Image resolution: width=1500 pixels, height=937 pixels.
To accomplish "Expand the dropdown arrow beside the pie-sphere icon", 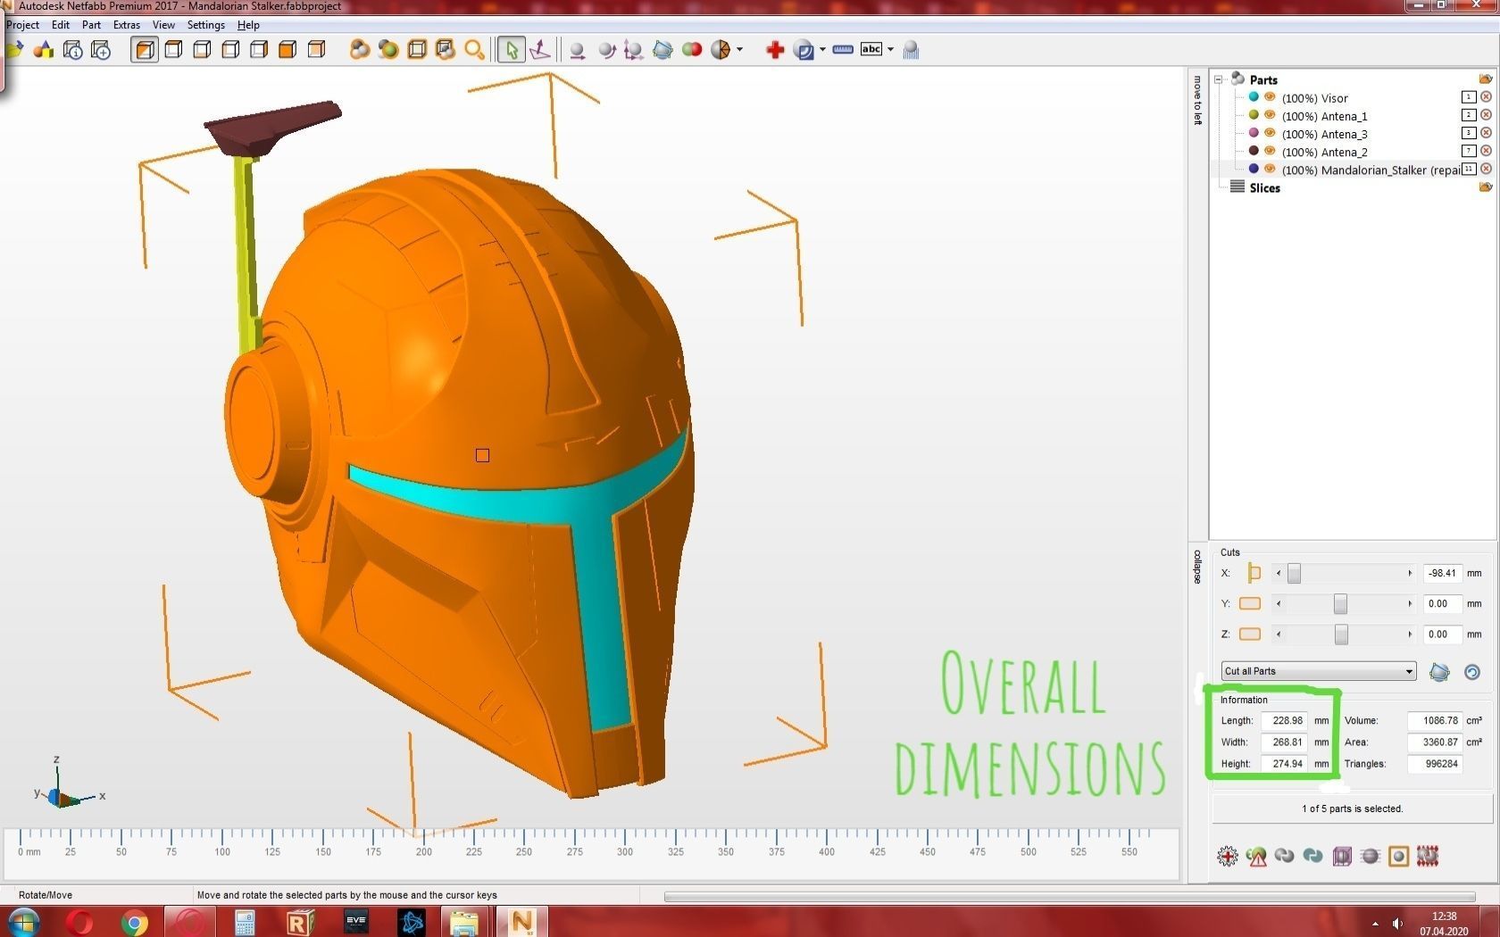I will click(x=739, y=50).
